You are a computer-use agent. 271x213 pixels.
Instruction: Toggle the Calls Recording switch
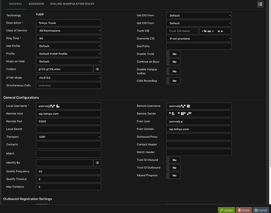click(x=173, y=81)
